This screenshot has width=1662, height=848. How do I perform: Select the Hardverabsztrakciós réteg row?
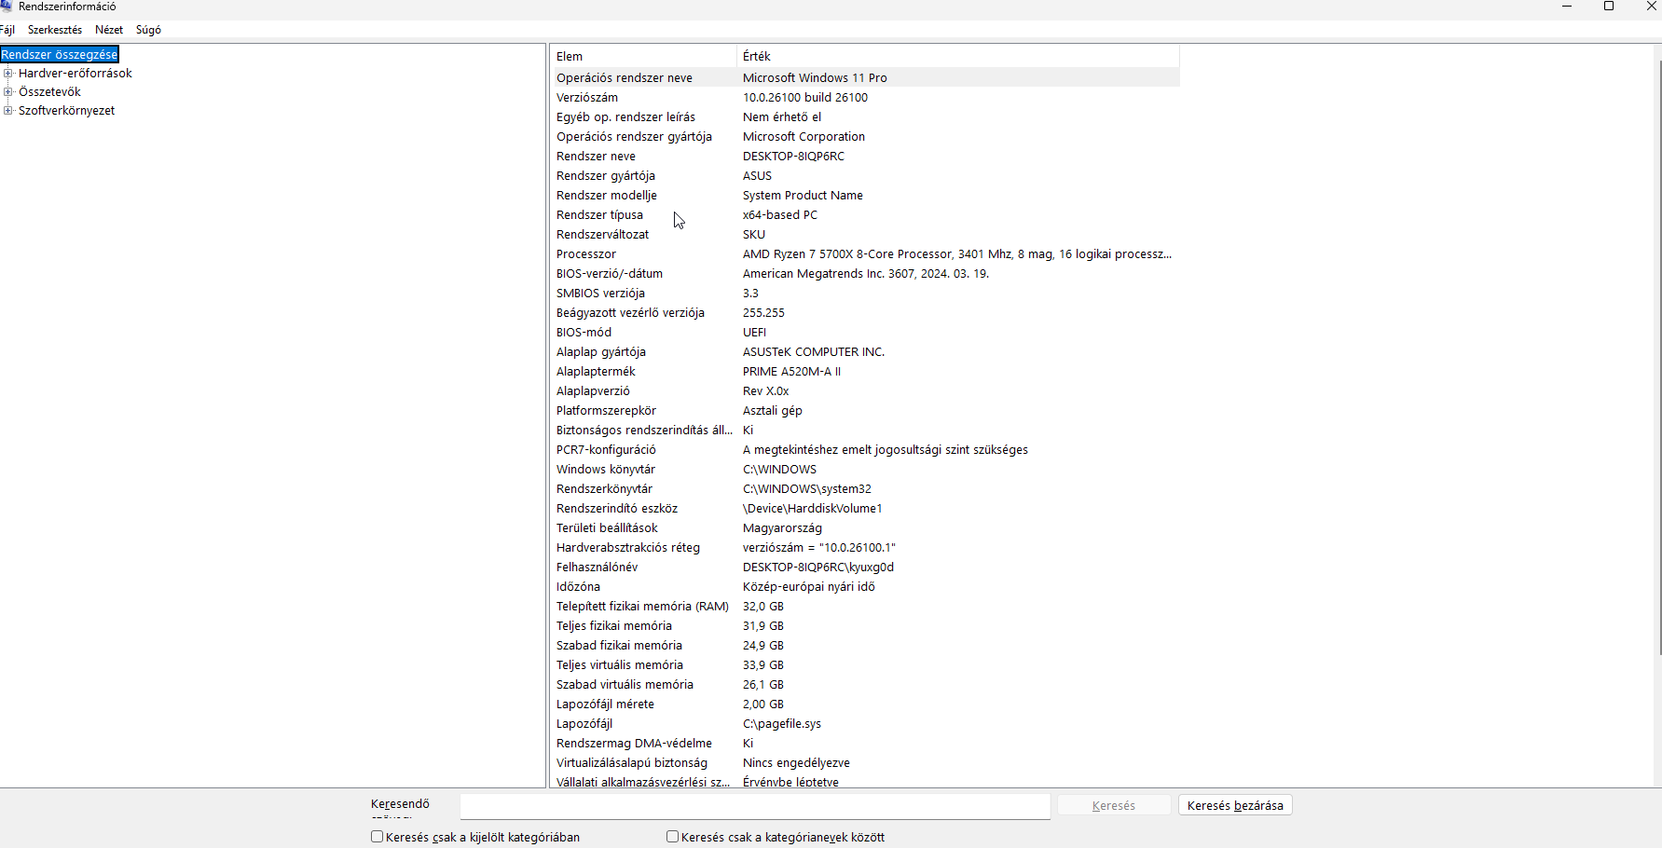pos(865,548)
